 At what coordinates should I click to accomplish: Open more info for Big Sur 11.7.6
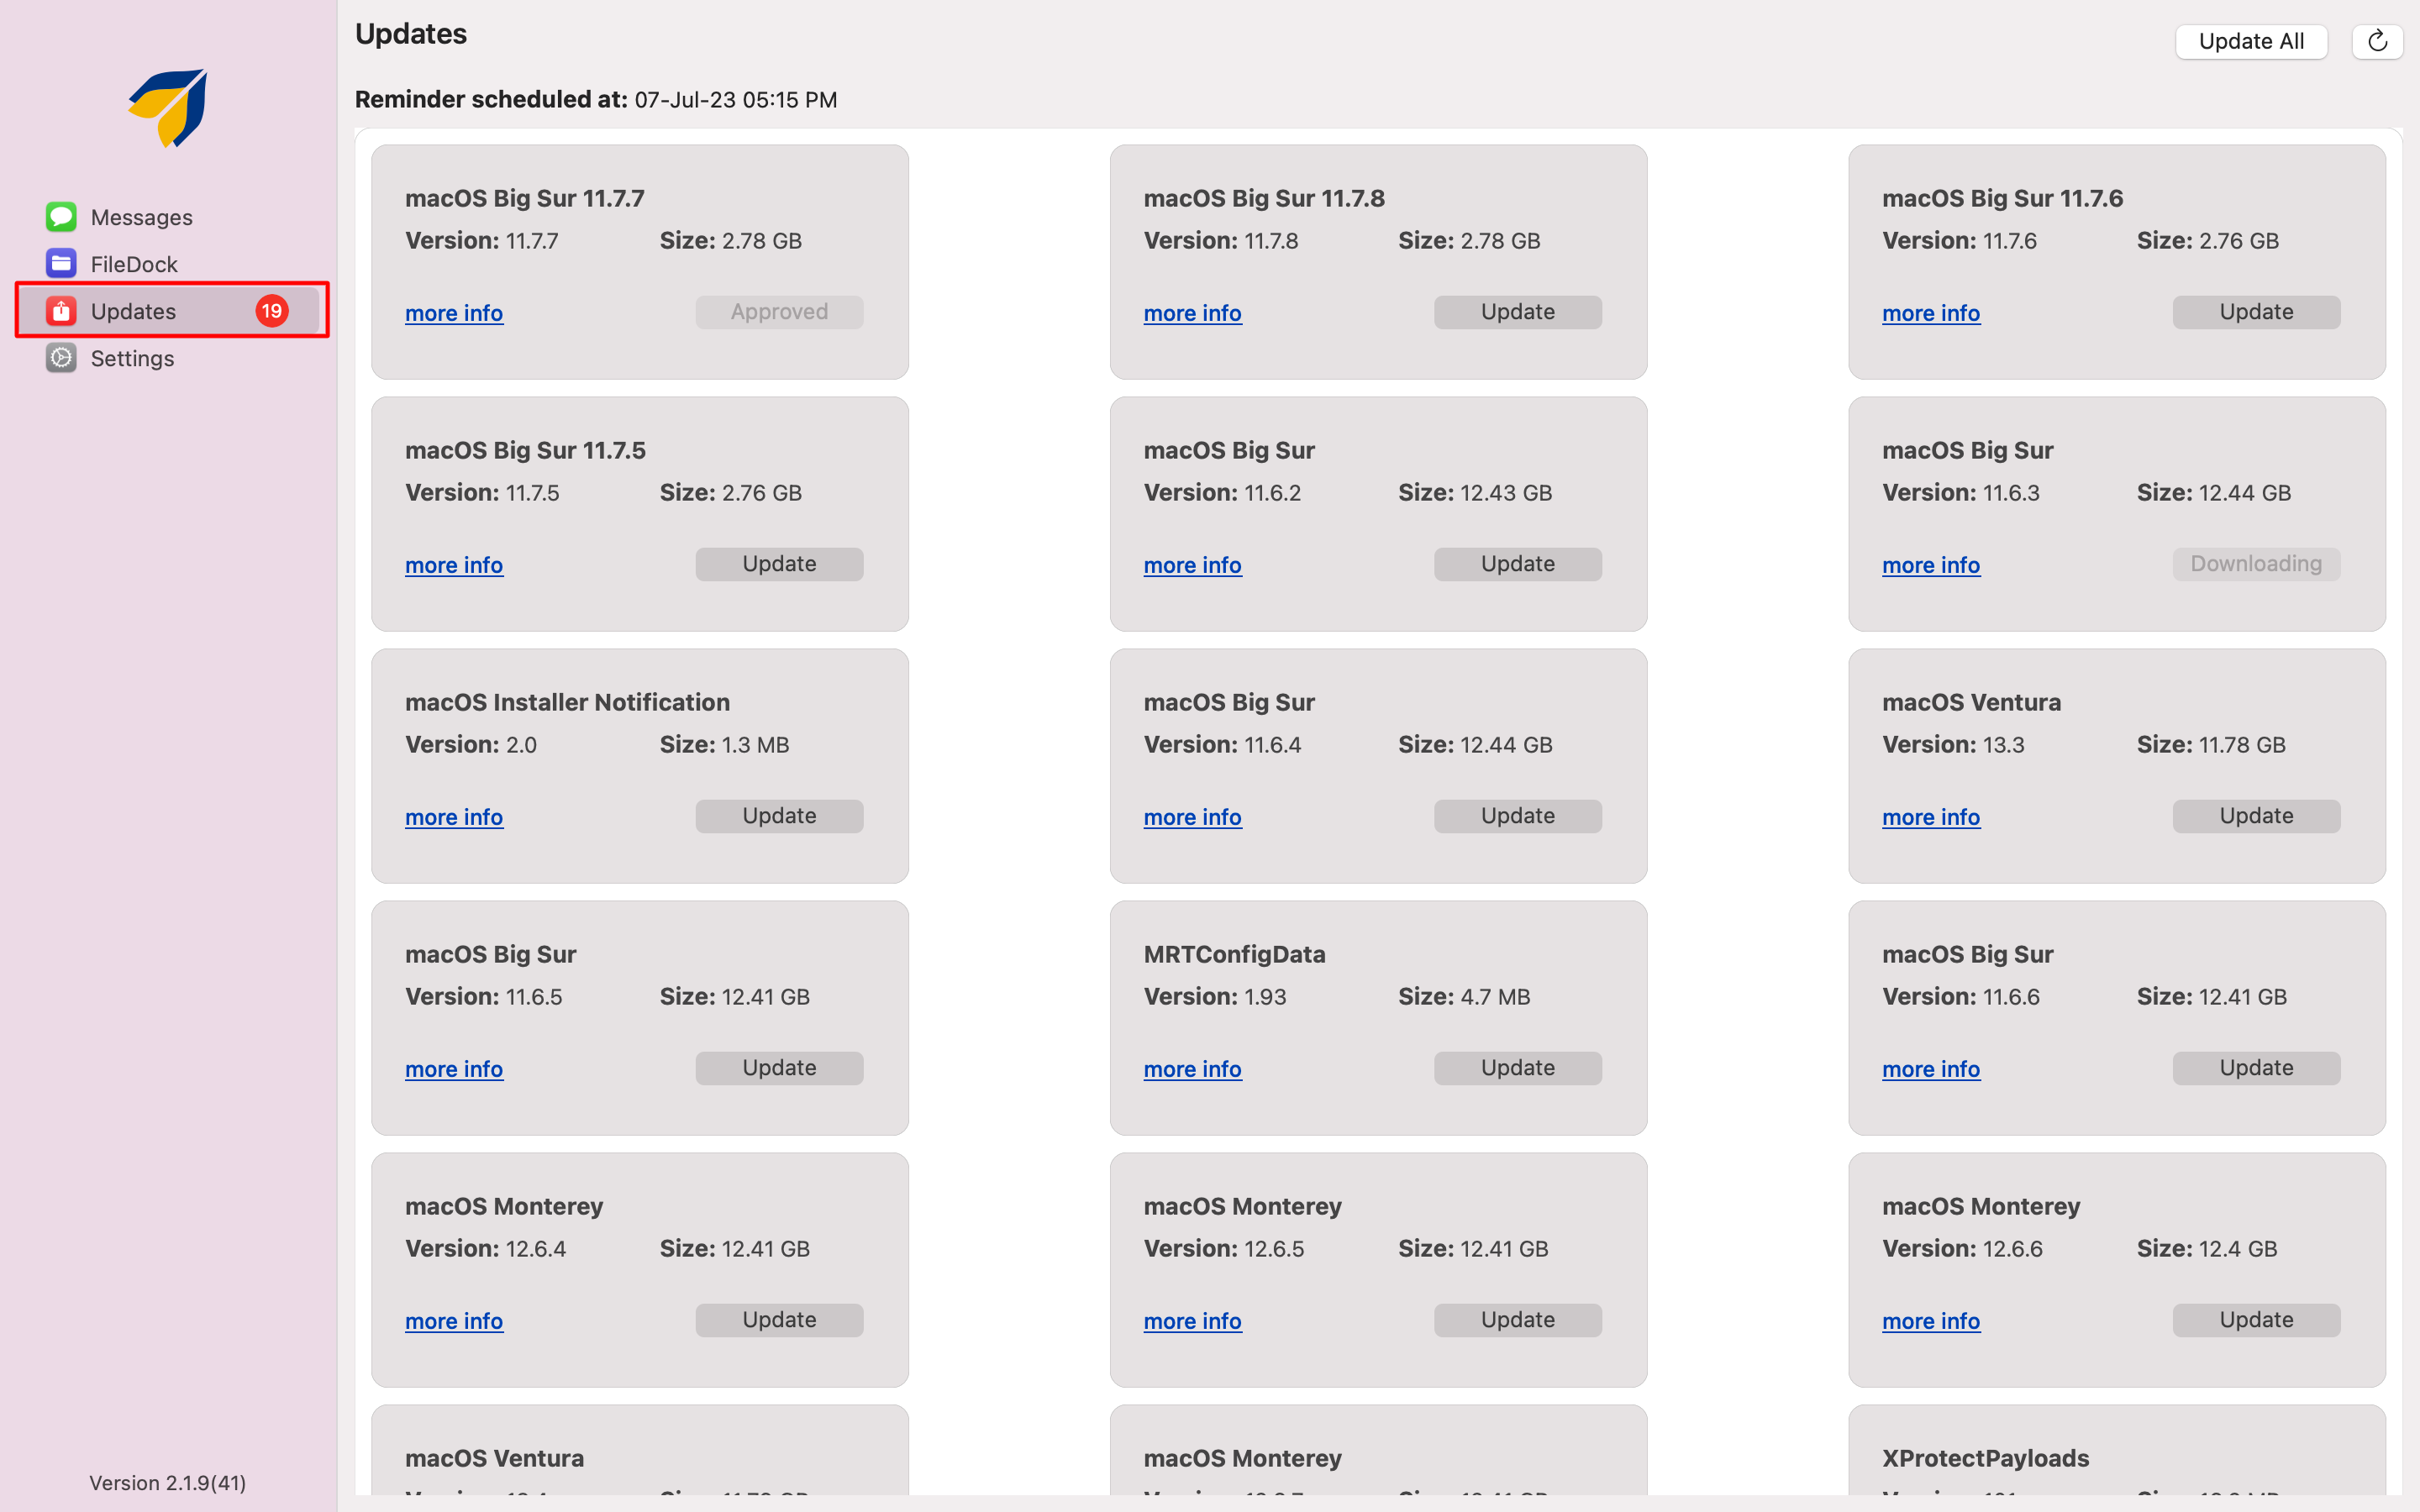[1931, 313]
